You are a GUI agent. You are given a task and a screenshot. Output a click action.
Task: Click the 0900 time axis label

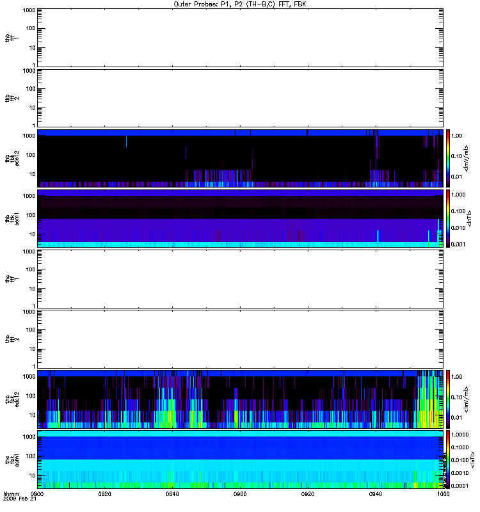(x=240, y=494)
